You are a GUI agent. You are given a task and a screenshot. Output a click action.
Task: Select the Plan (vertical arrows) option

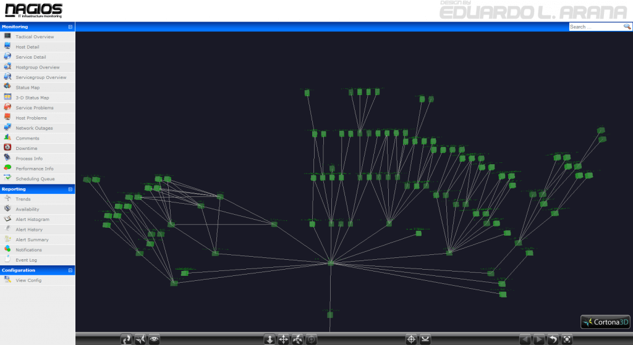point(270,339)
